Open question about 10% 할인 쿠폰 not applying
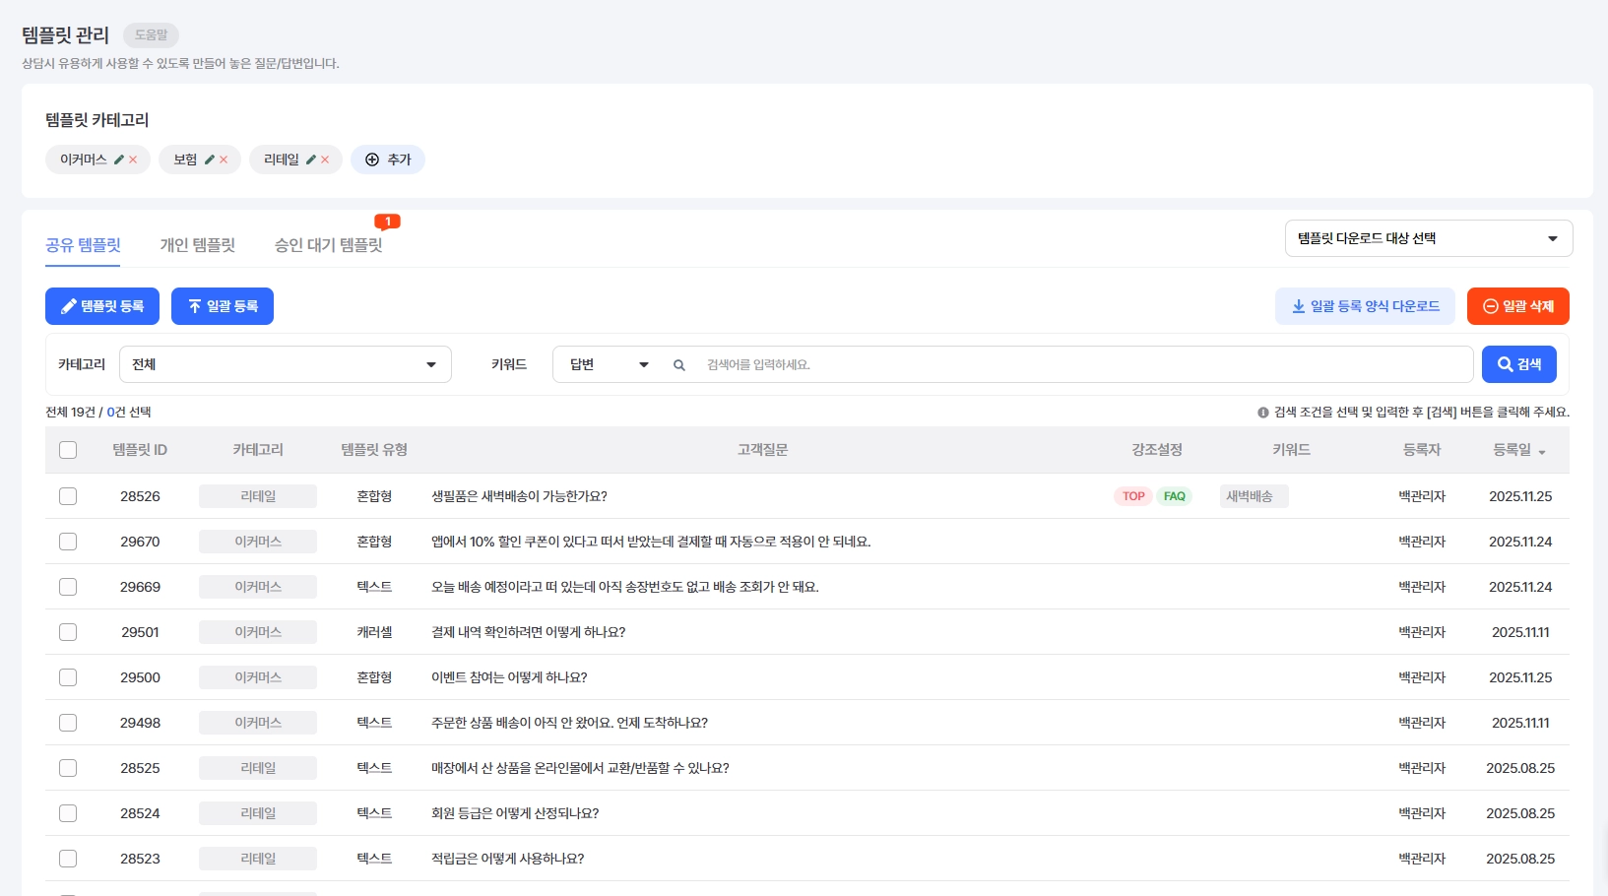 [x=651, y=542]
